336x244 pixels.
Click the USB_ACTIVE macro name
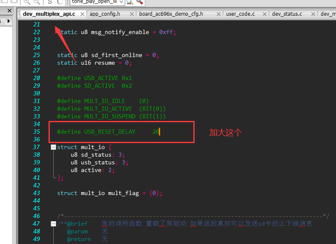[101, 78]
